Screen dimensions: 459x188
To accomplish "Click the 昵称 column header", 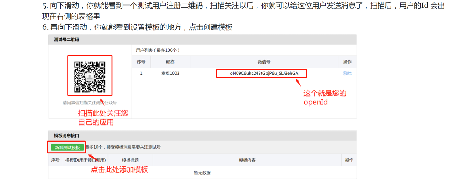I will [x=170, y=62].
